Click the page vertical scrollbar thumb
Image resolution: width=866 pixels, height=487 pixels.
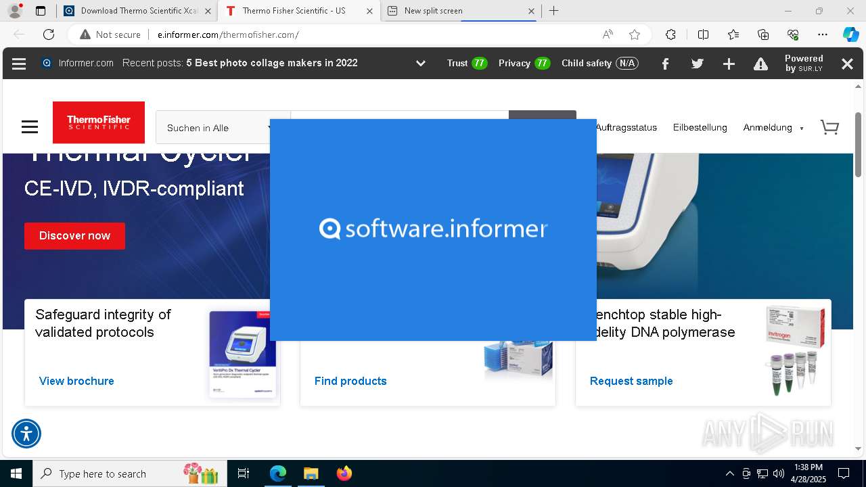[x=858, y=144]
